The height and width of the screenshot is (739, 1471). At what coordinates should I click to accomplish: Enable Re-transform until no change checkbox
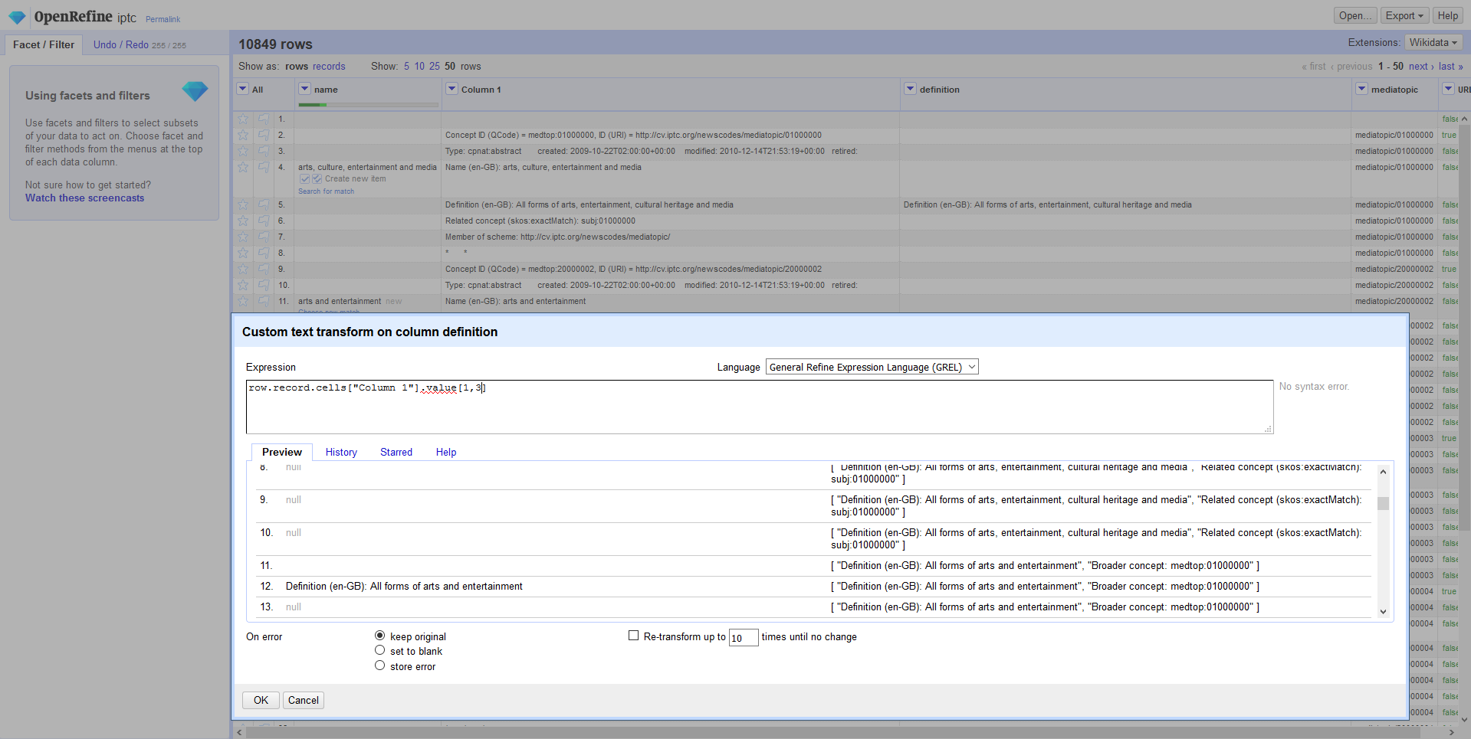[x=633, y=636]
